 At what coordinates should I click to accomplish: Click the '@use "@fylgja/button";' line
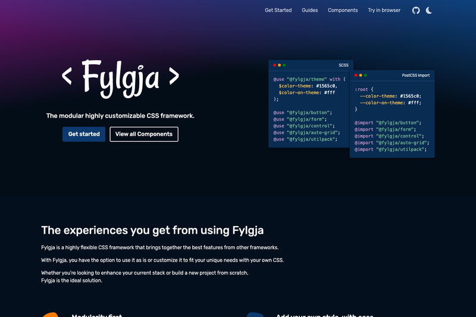(303, 112)
